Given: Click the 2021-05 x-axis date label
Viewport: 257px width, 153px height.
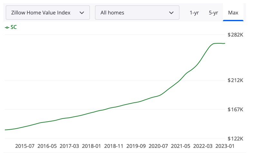Looking at the screenshot, I should [x=180, y=146].
